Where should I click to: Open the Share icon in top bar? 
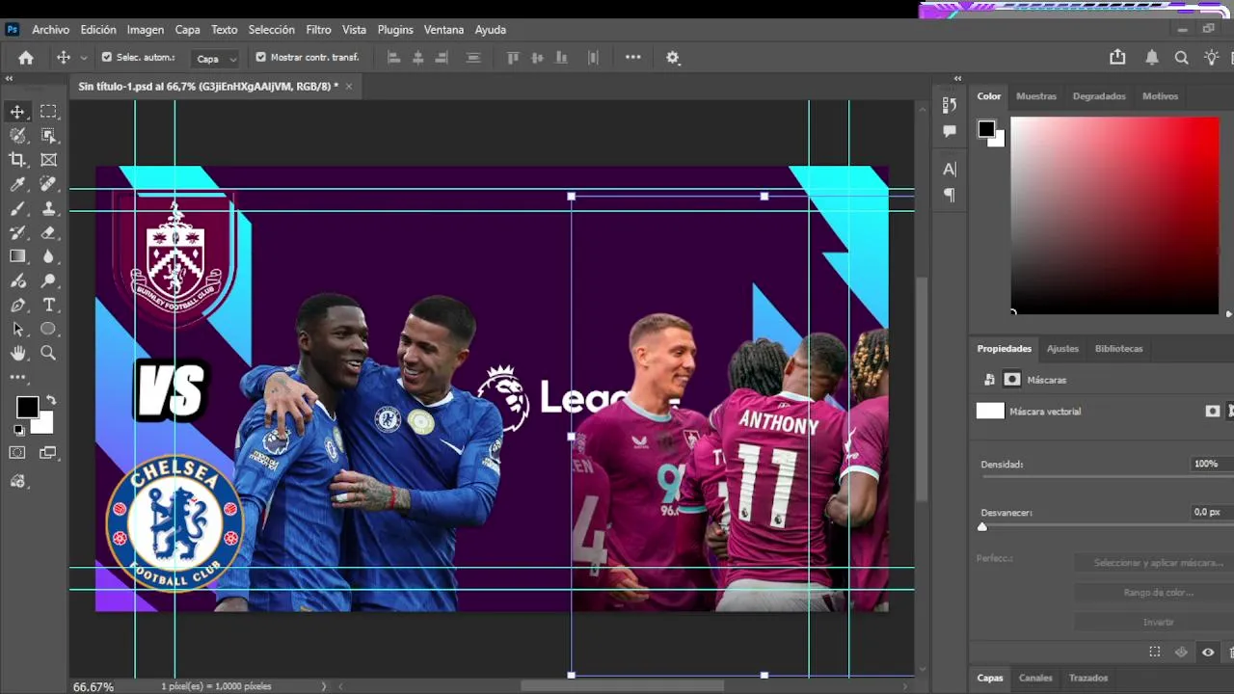click(1117, 58)
